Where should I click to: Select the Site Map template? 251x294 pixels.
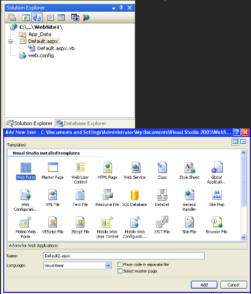click(216, 198)
